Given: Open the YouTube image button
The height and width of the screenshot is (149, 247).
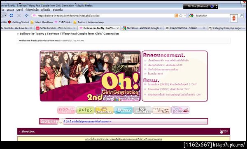Looking at the screenshot, I should click(142, 110).
